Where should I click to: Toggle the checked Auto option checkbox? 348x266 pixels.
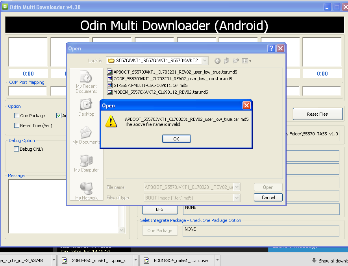click(59, 115)
